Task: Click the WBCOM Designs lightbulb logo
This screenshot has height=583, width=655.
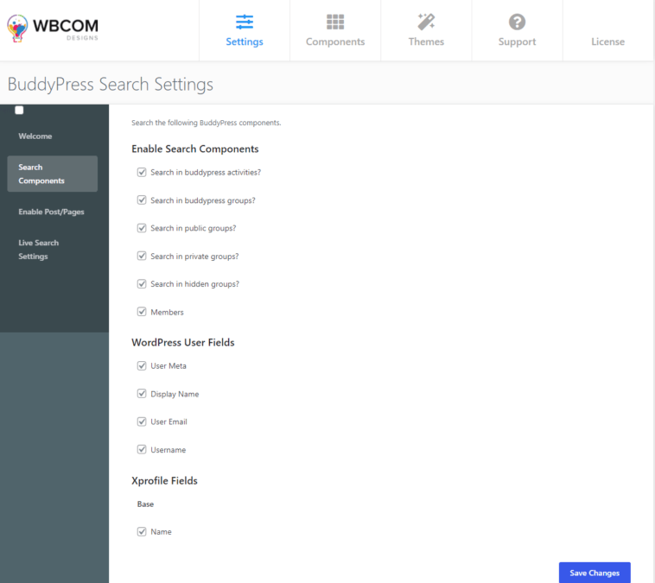Action: coord(17,28)
